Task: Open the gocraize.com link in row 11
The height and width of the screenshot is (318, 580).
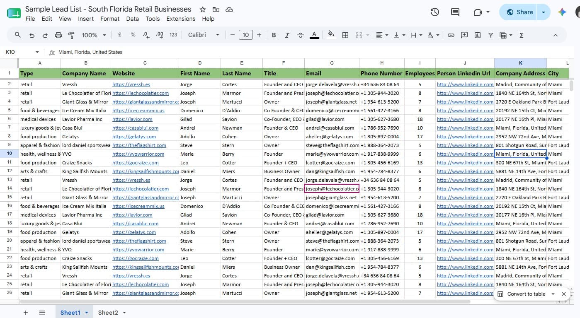Action: pyautogui.click(x=135, y=163)
